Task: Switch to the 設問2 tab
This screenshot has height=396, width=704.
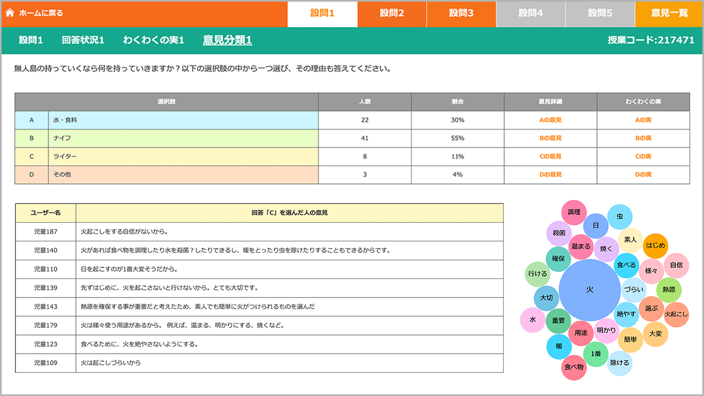Action: (x=392, y=13)
